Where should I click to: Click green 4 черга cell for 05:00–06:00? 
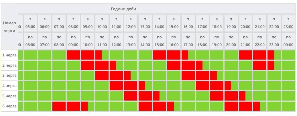(x=30, y=86)
